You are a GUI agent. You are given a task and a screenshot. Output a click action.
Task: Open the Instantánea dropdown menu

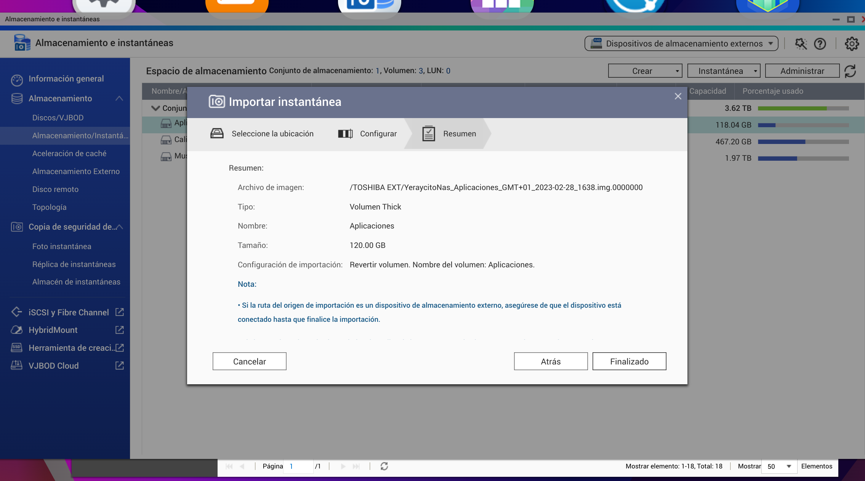(724, 71)
